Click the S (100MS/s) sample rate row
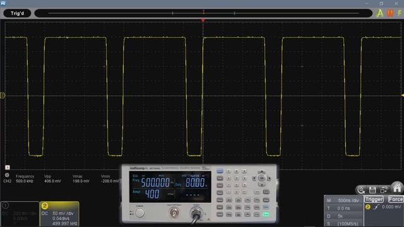Image resolution: width=404 pixels, height=227 pixels. pos(343,223)
